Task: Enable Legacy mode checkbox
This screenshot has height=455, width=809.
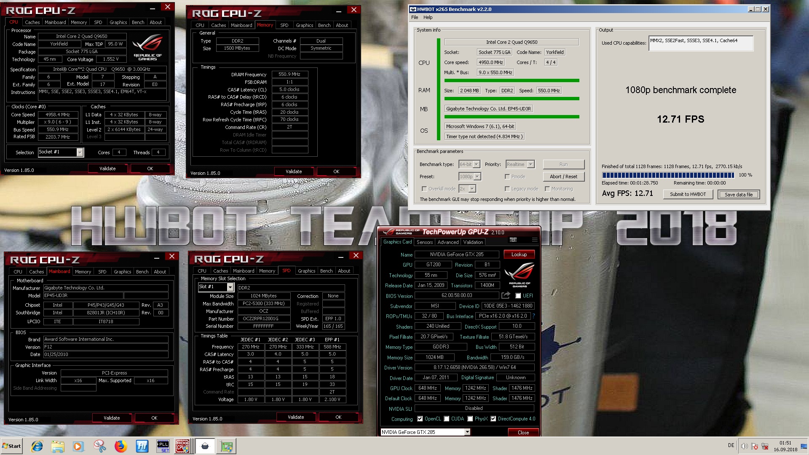Action: 507,189
